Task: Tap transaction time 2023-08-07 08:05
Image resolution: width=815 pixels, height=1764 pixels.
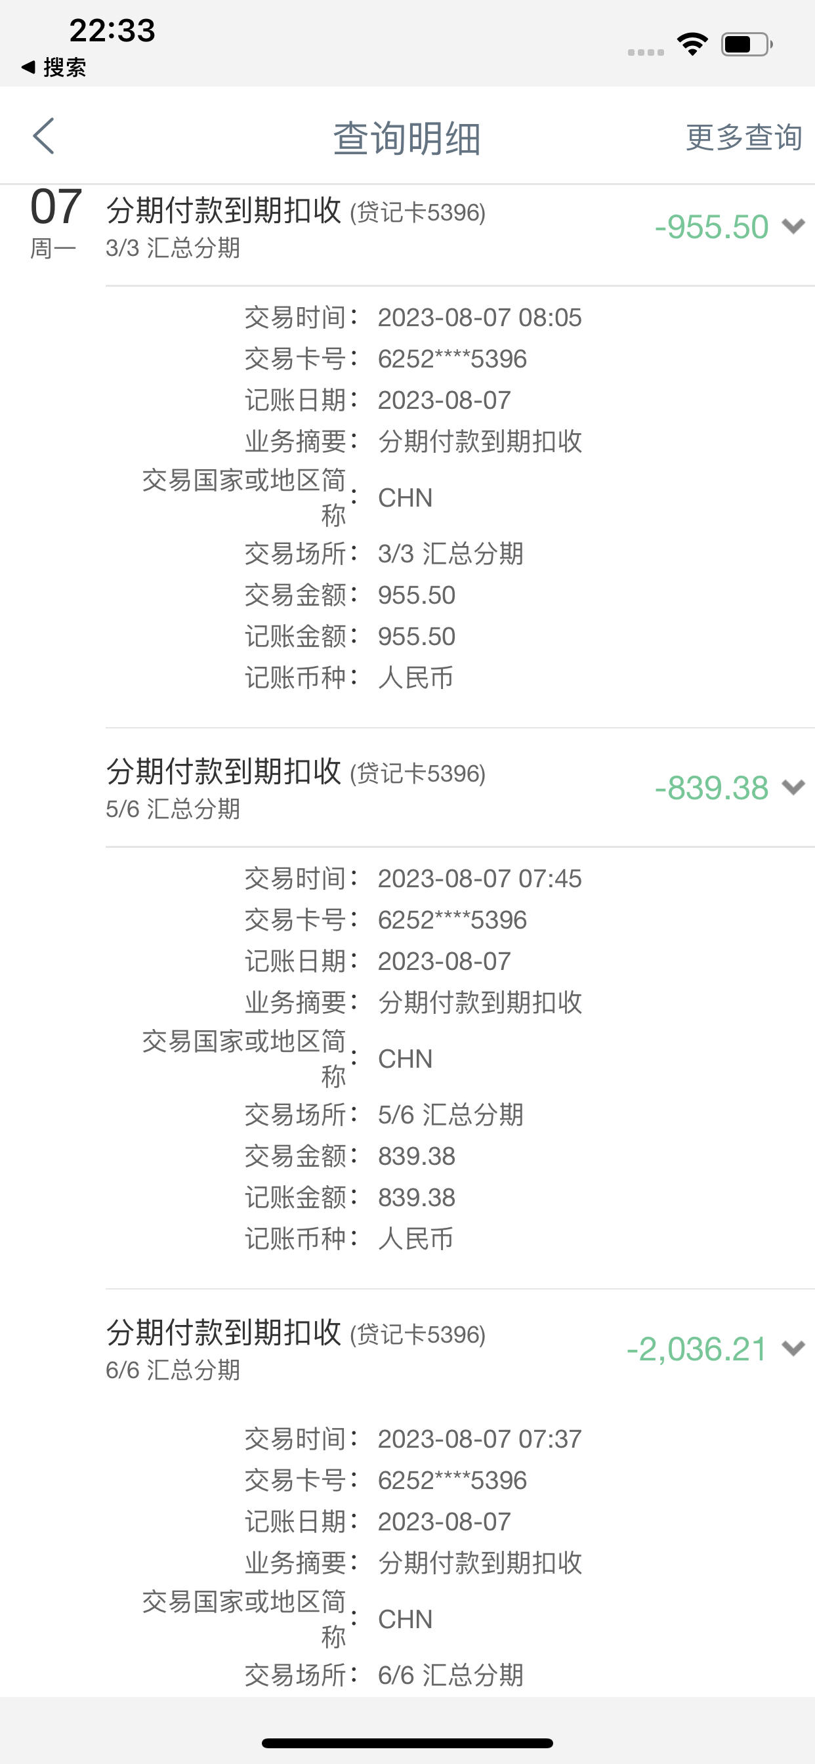Action: point(480,318)
